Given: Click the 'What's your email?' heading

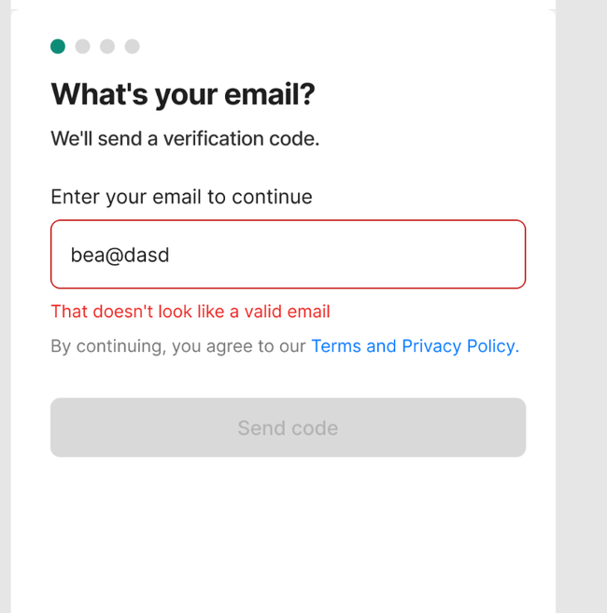Looking at the screenshot, I should (183, 94).
